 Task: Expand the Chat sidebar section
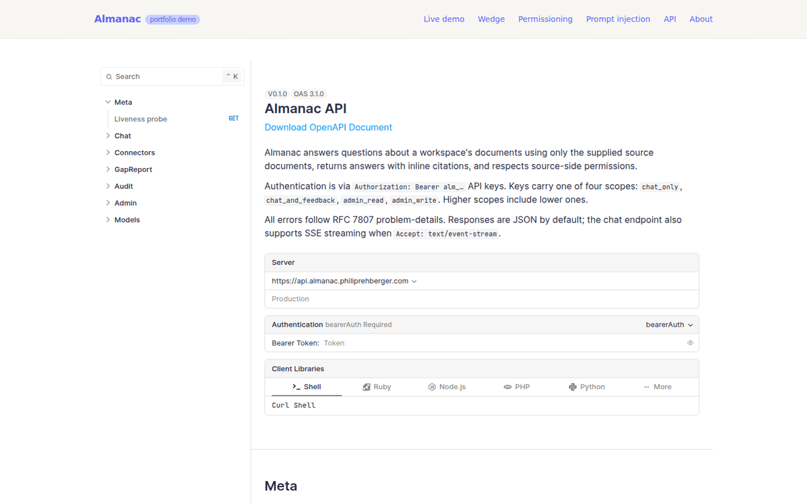click(x=108, y=136)
